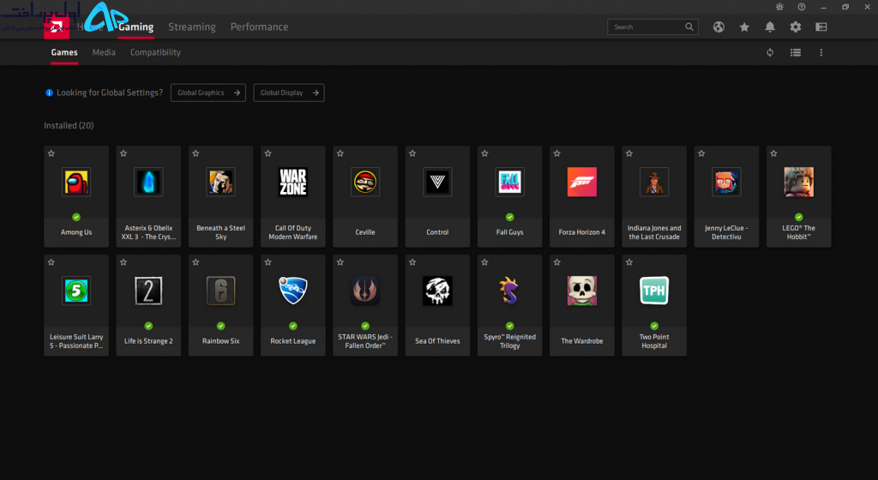Screen dimensions: 878x480
Task: Favorite Among Us with its star
Action: pos(51,153)
